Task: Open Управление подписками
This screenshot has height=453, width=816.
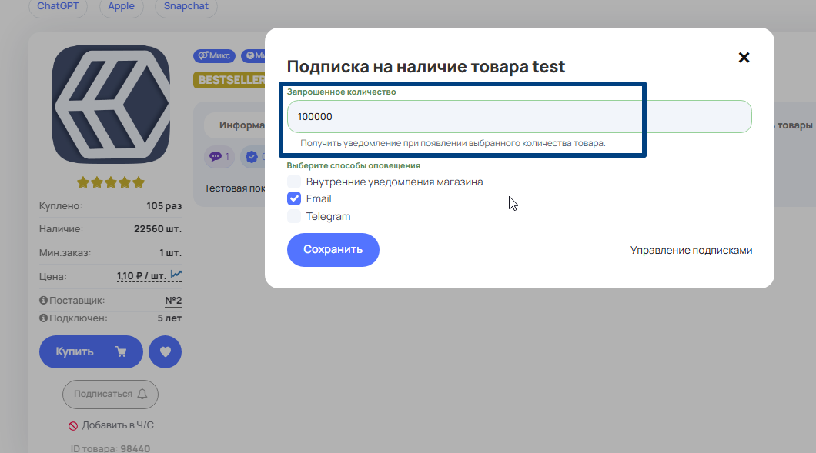Action: pyautogui.click(x=692, y=250)
